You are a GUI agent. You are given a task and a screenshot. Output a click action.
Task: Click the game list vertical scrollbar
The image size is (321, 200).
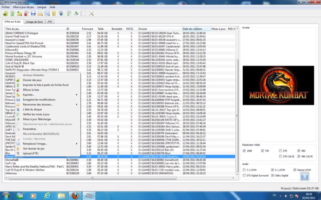(x=237, y=100)
